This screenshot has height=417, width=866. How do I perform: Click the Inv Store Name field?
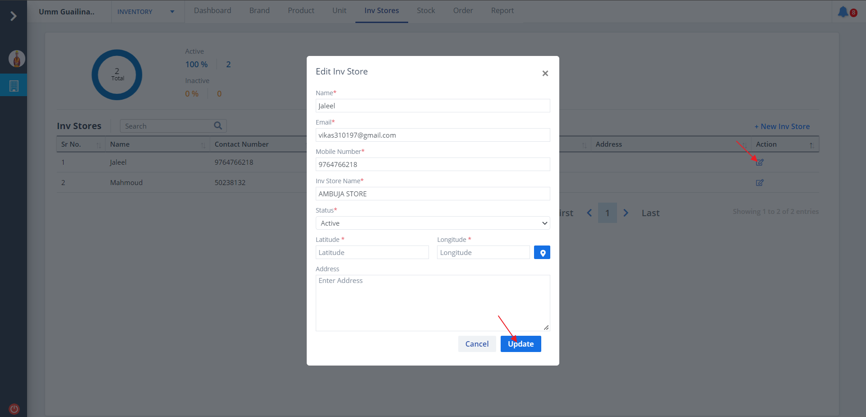click(433, 194)
